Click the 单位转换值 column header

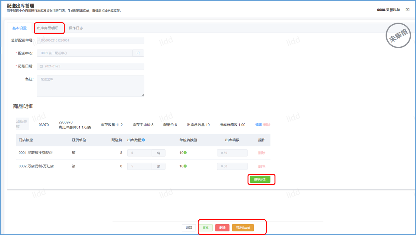(188, 140)
